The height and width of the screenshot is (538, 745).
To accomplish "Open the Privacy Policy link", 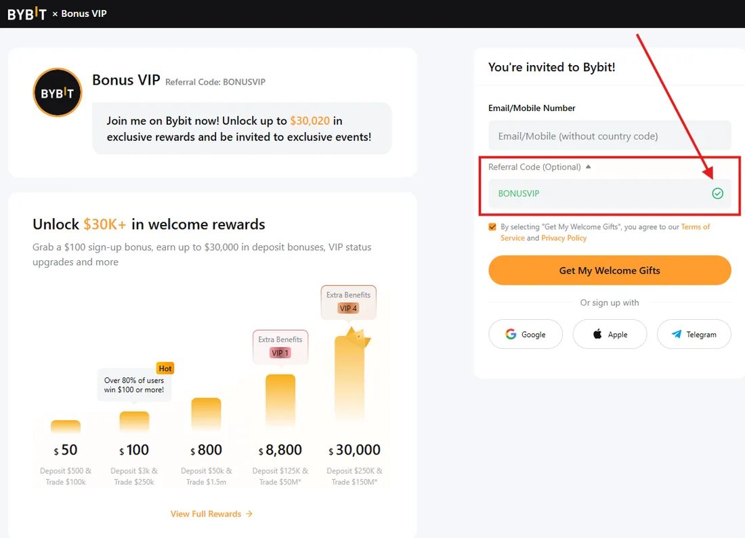I will 564,238.
